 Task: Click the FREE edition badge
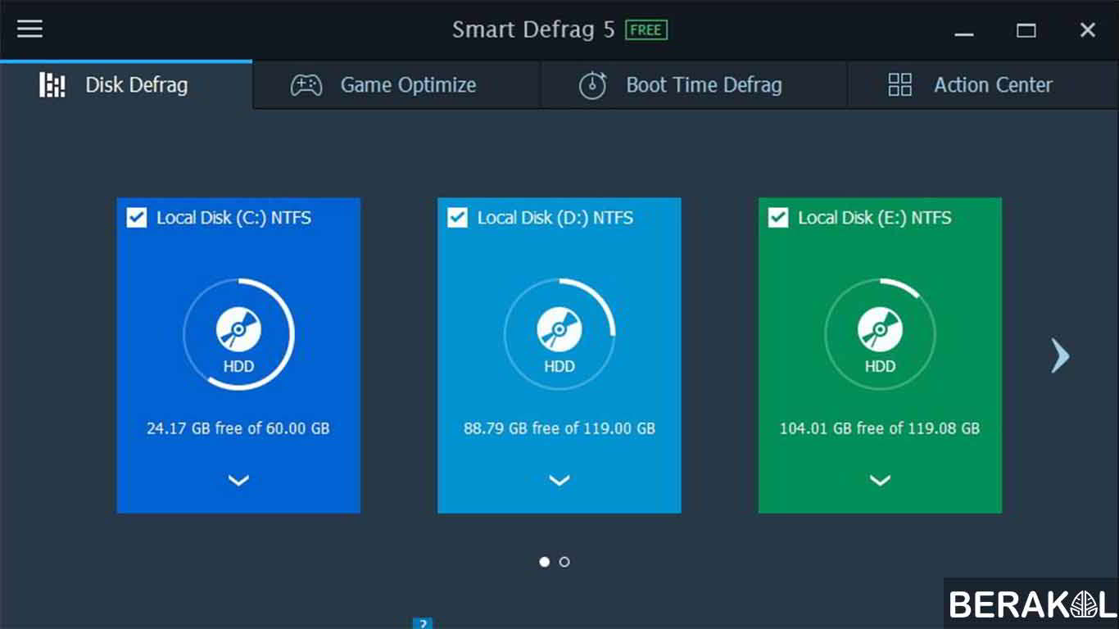tap(646, 30)
